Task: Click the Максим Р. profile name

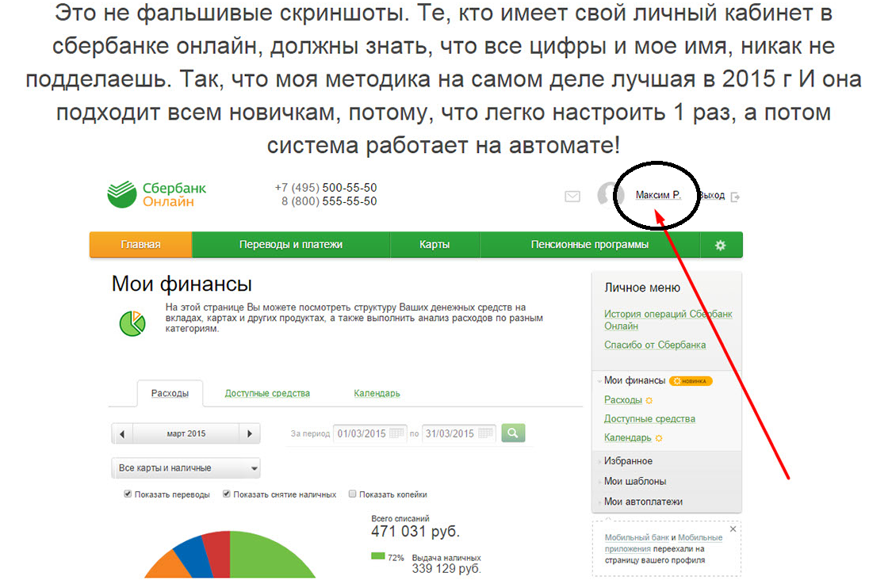Action: point(658,195)
